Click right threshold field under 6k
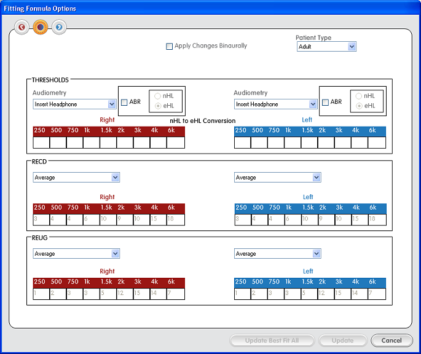The height and width of the screenshot is (354, 421). (x=176, y=143)
